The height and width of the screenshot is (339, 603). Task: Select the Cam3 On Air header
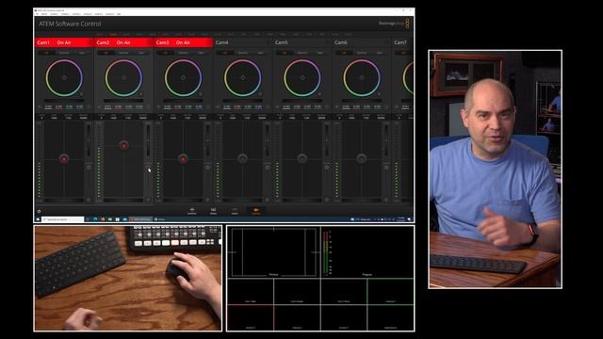184,42
